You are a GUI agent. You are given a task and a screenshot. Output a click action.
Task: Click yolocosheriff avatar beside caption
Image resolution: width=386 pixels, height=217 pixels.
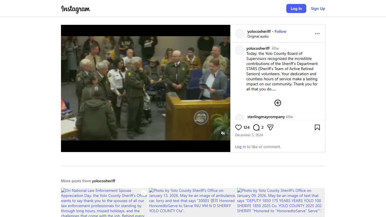coord(240,50)
